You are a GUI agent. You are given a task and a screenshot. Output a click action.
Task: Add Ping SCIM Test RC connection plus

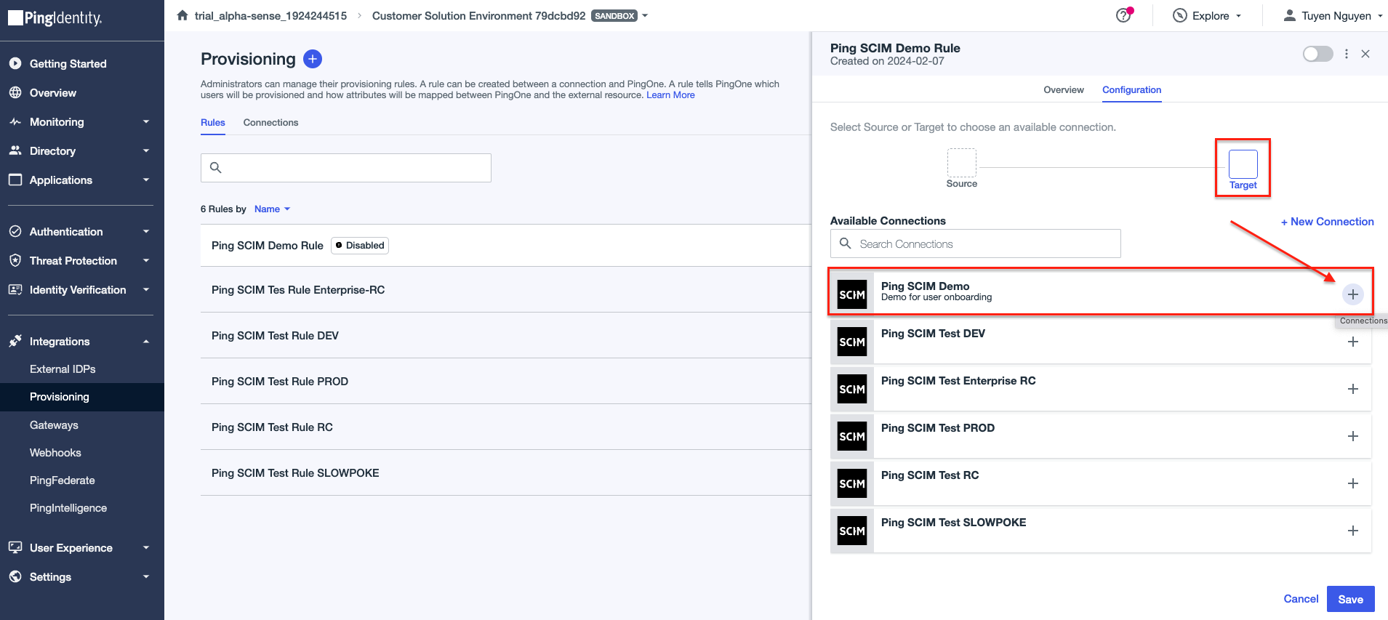(x=1352, y=483)
